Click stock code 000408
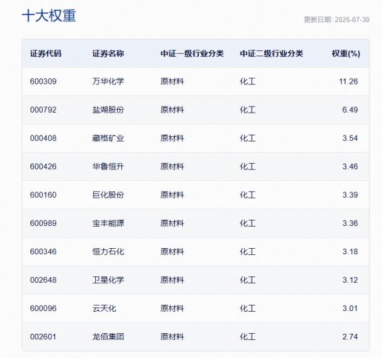The width and height of the screenshot is (382, 358). click(43, 138)
